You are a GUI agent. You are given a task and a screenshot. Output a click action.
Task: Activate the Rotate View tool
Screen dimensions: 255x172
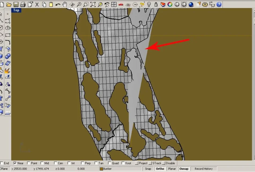click(72, 4)
